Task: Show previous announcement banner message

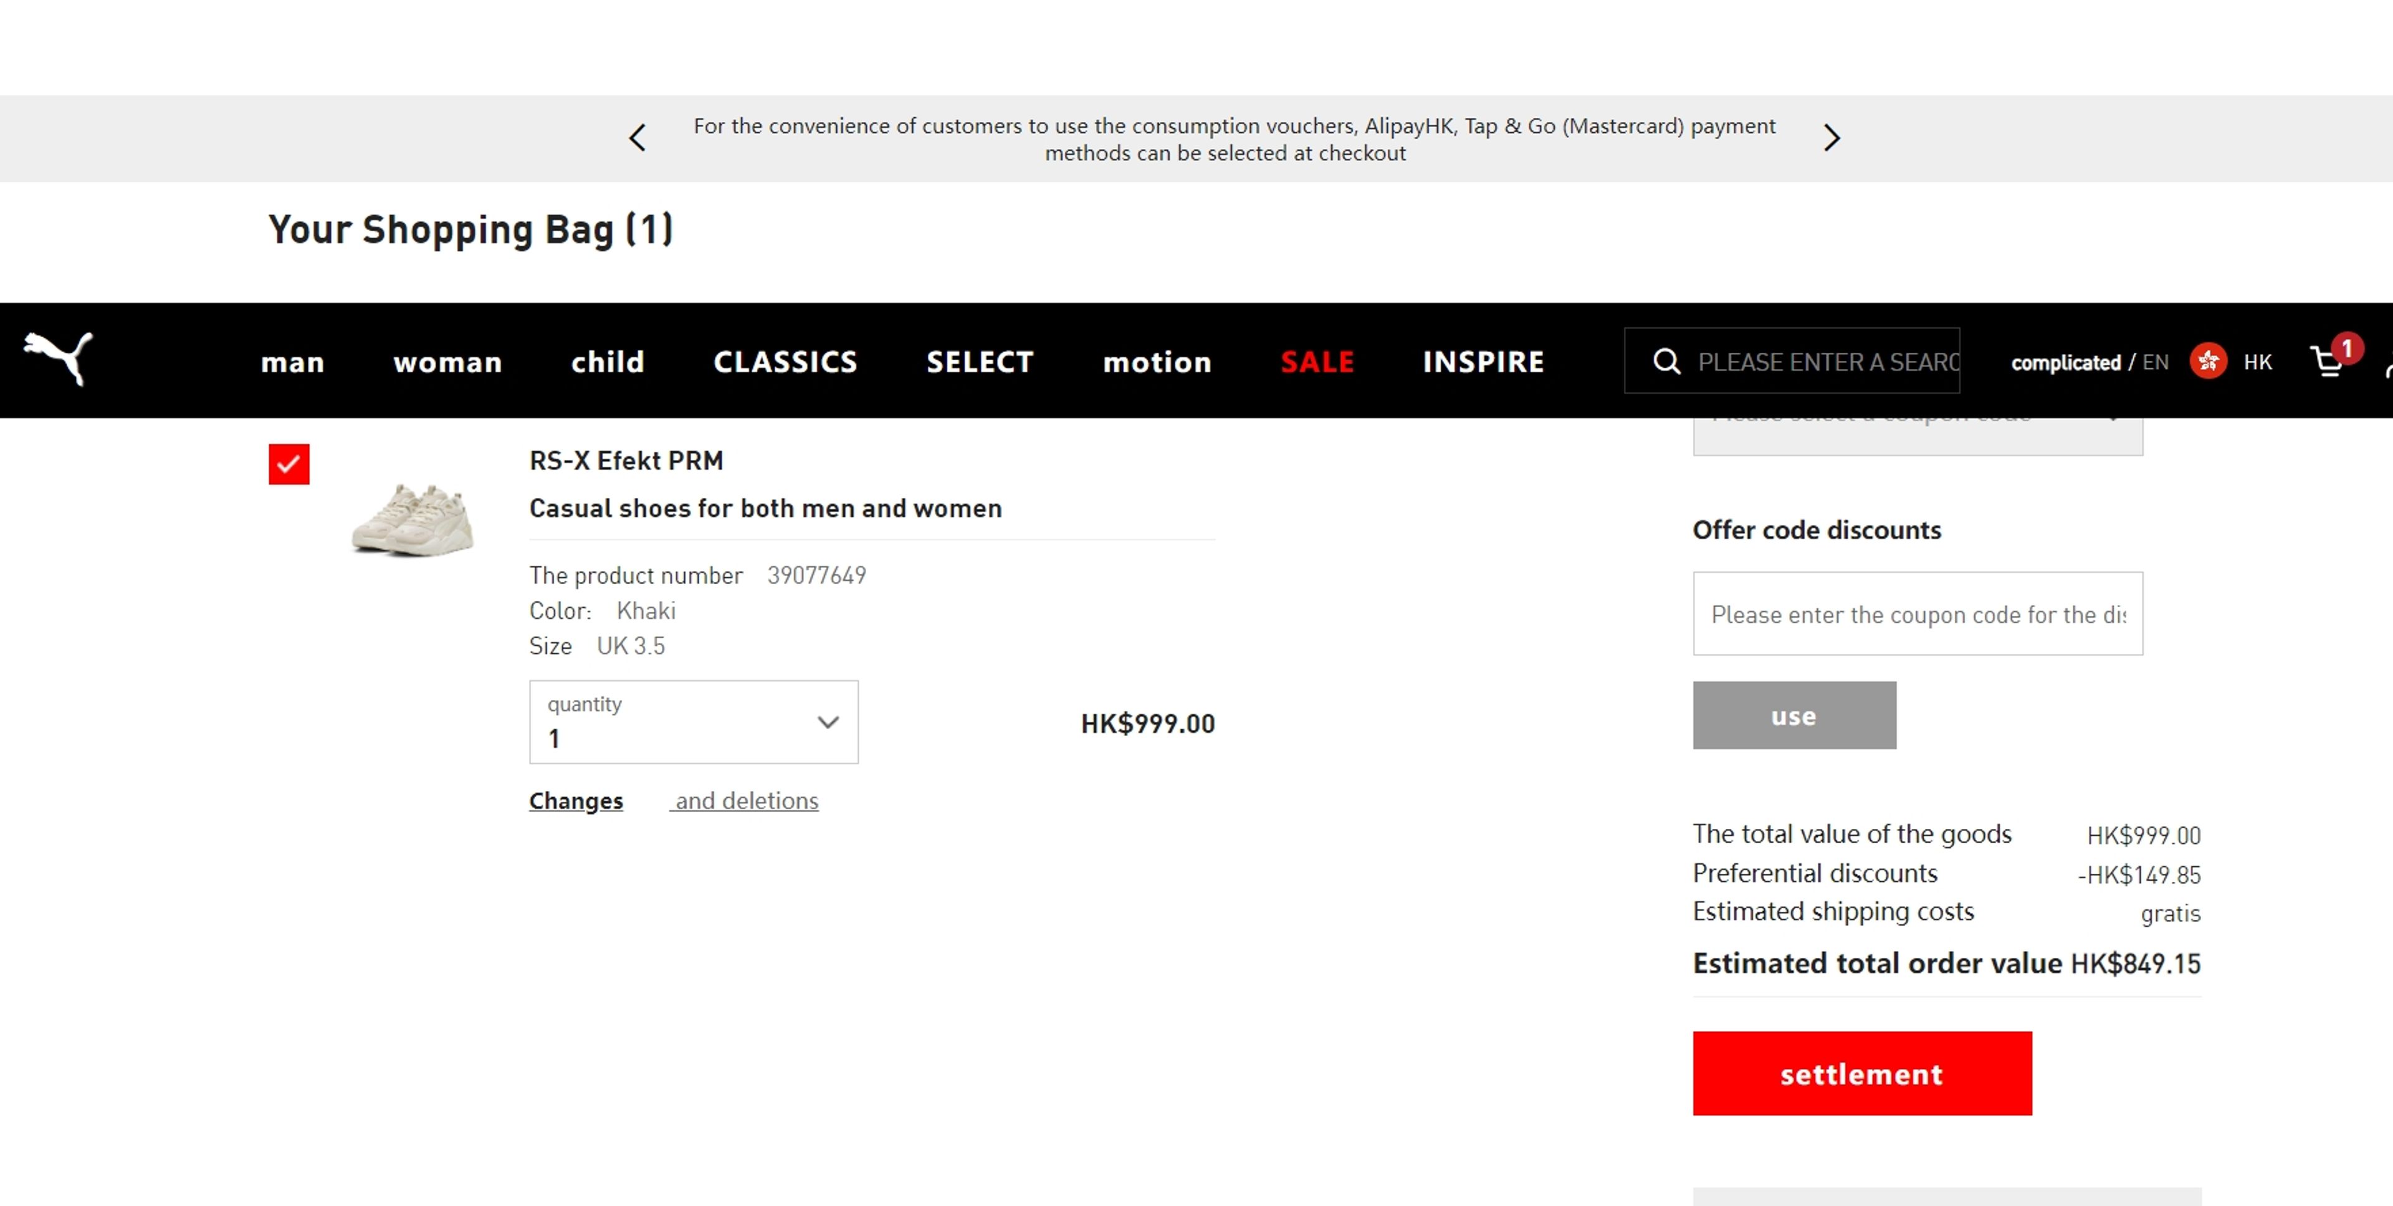Action: [x=638, y=138]
